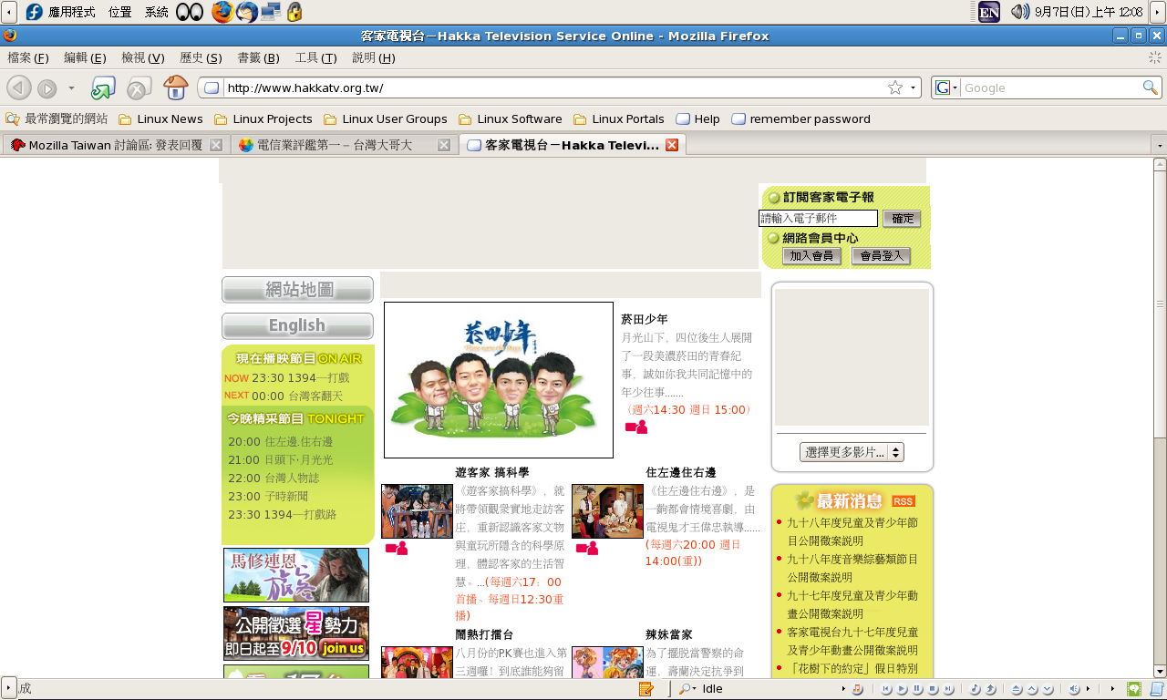Open the 書籤 (B) bookmarks menu
The image size is (1167, 700).
(x=258, y=57)
